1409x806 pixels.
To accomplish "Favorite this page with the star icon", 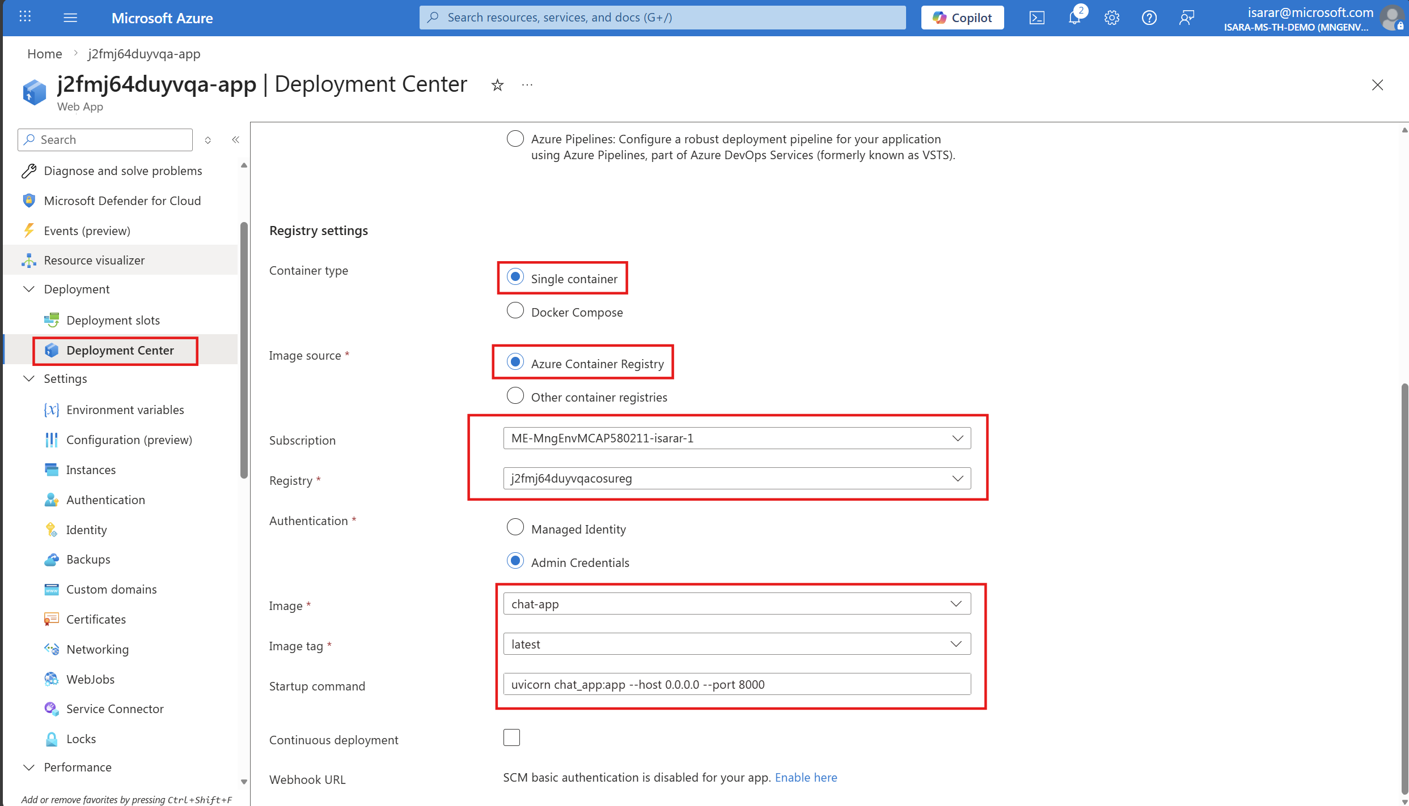I will point(497,85).
